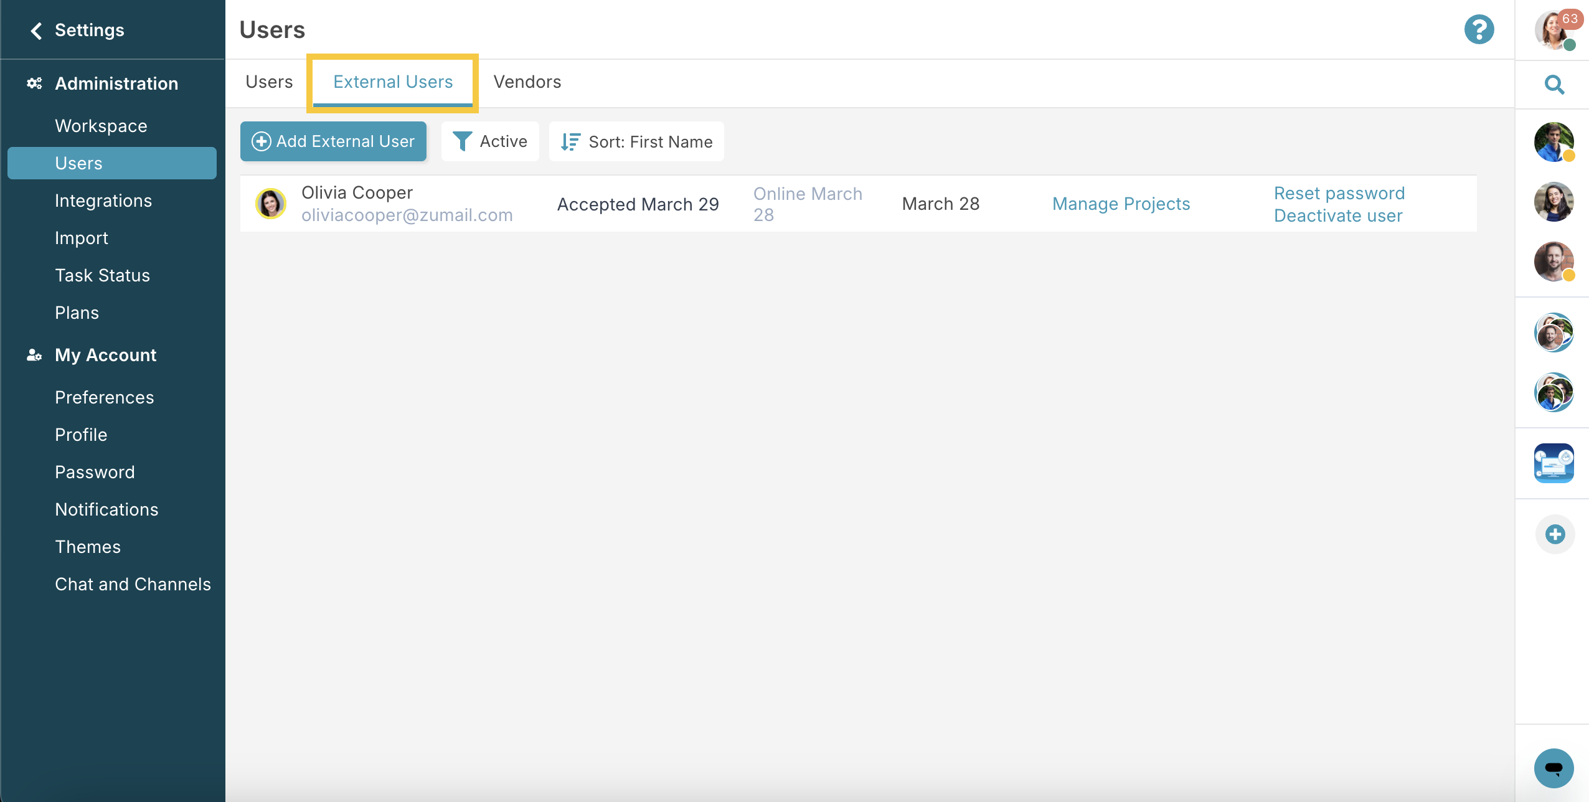Image resolution: width=1589 pixels, height=802 pixels.
Task: Open own profile avatar with 63 badge
Action: pyautogui.click(x=1556, y=29)
